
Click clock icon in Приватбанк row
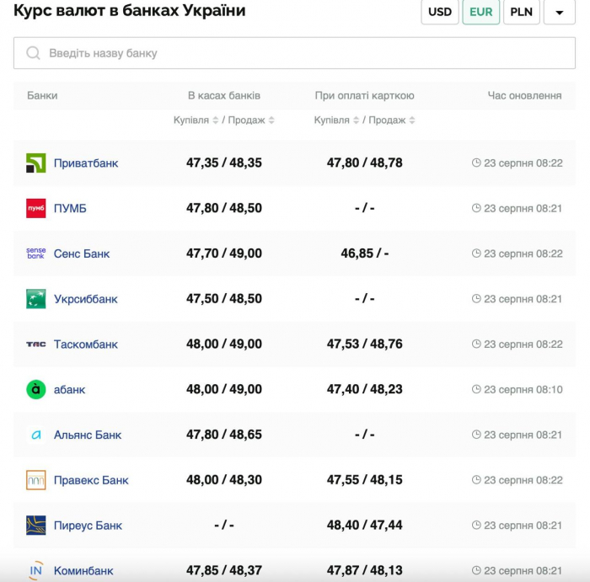tap(476, 163)
